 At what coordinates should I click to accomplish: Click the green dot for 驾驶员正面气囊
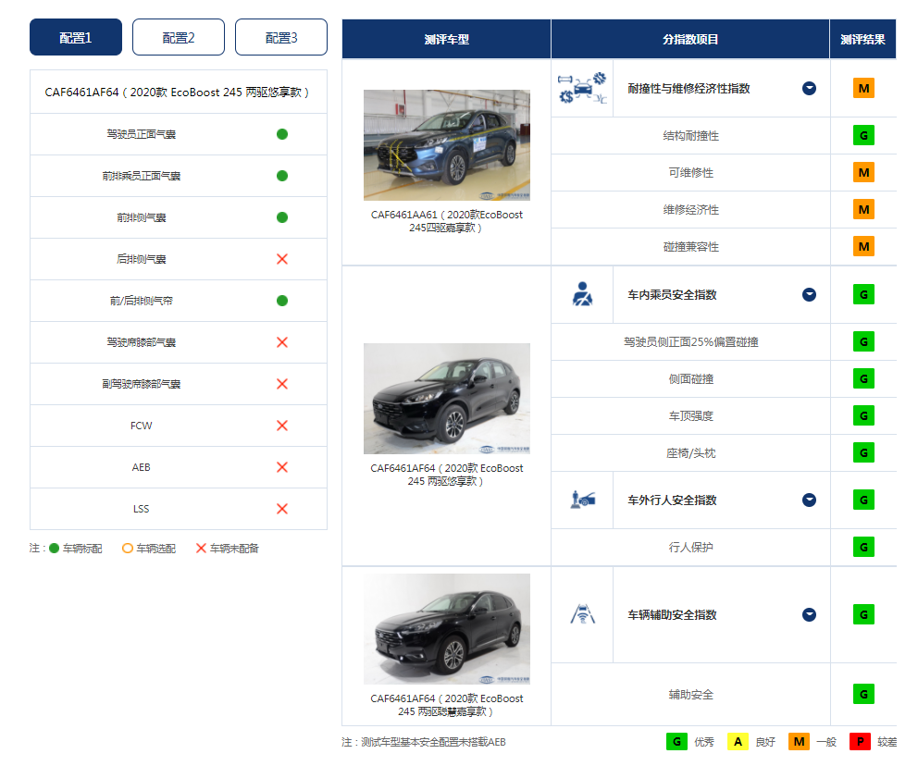[x=282, y=134]
